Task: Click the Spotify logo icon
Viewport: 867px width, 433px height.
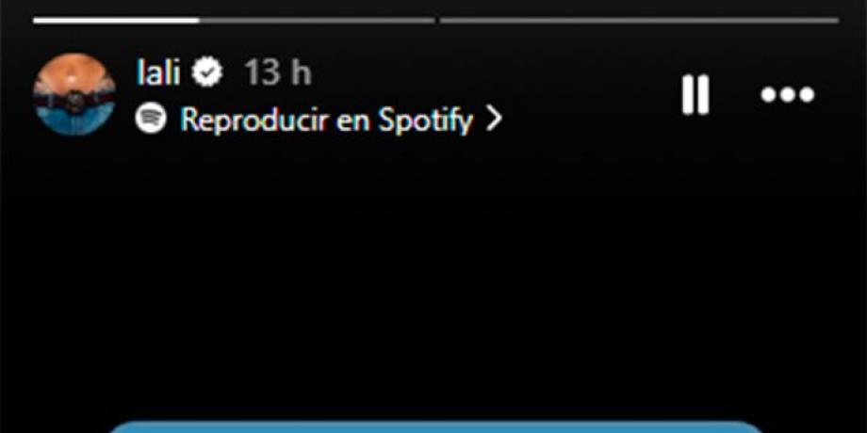Action: tap(151, 119)
